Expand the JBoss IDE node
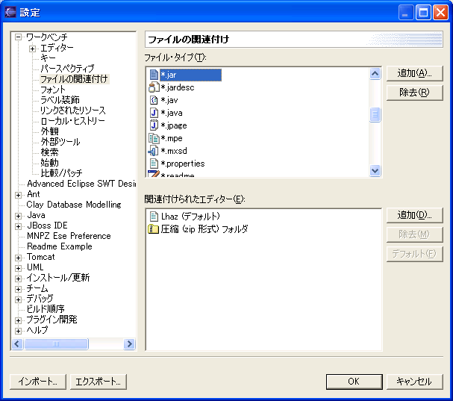The image size is (453, 401). pyautogui.click(x=18, y=226)
